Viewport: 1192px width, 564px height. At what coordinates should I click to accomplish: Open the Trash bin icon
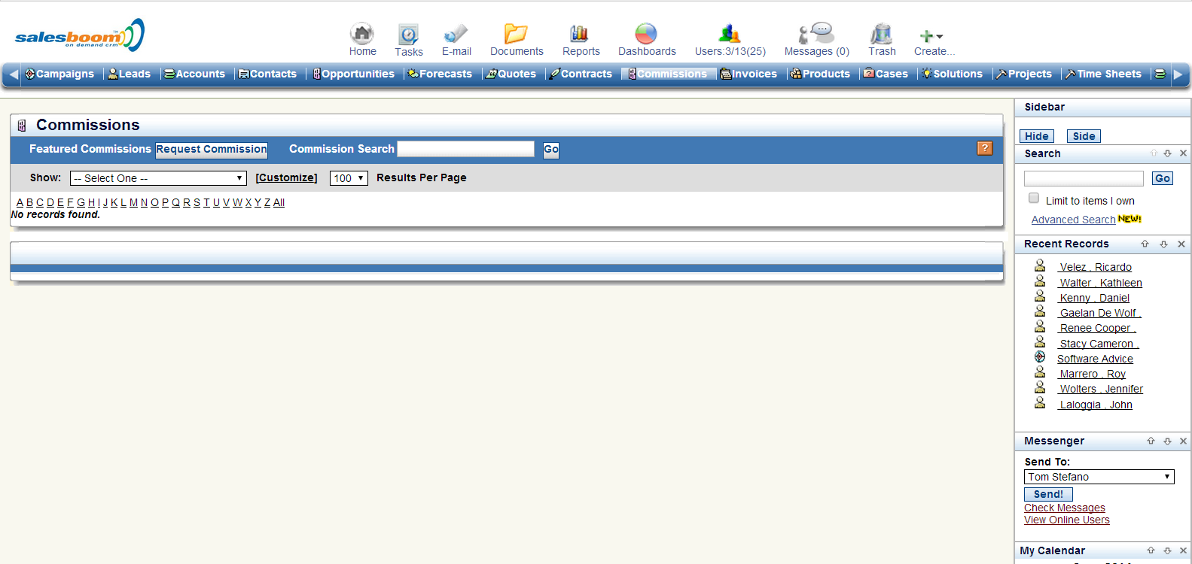click(881, 34)
